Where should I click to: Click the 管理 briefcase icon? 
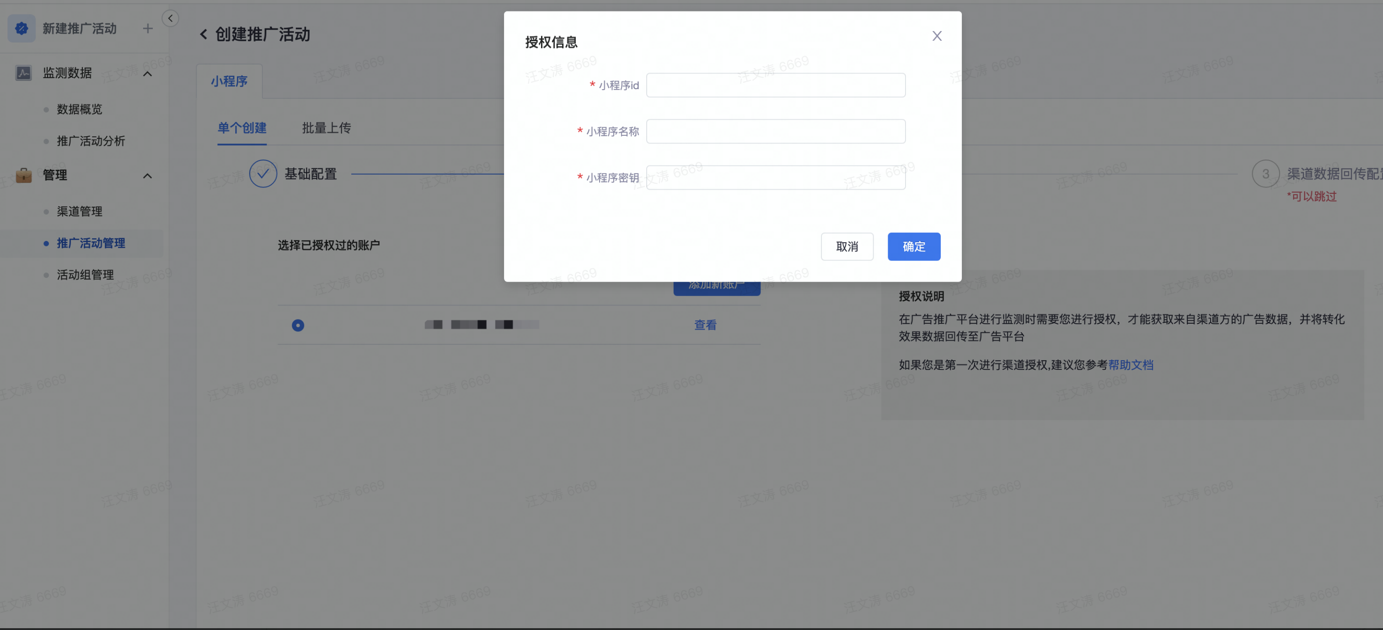click(24, 175)
